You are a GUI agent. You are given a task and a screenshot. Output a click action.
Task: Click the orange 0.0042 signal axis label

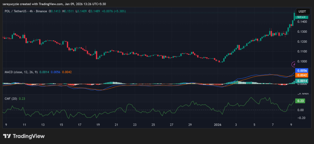click(301, 75)
